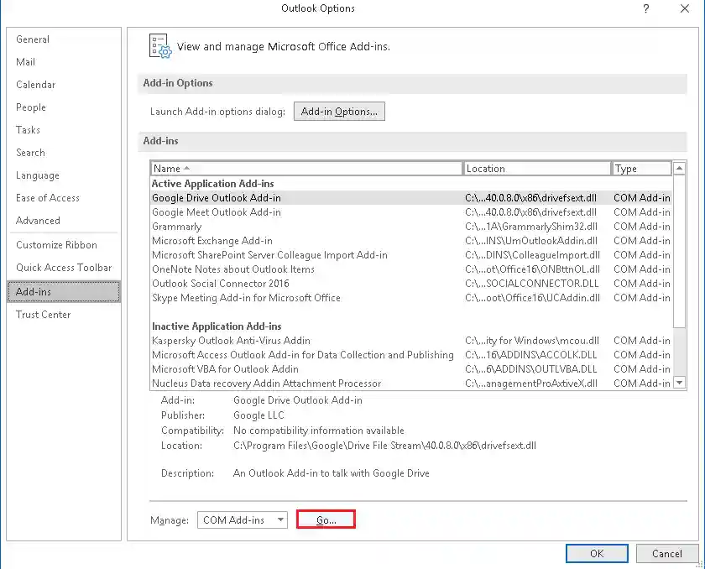Open the General options category

click(x=64, y=39)
